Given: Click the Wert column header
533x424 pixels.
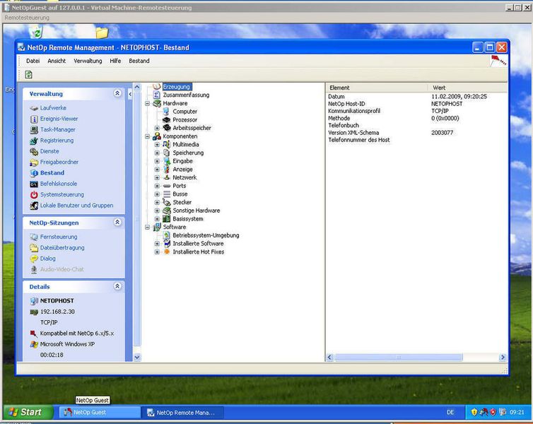Looking at the screenshot, I should tap(468, 88).
